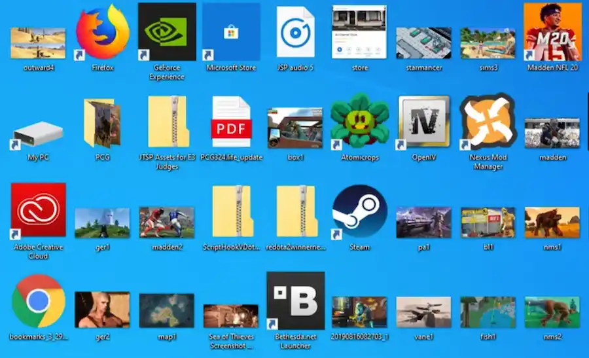This screenshot has width=589, height=358.
Task: Select the ger2 image thumbnail
Action: (x=102, y=310)
